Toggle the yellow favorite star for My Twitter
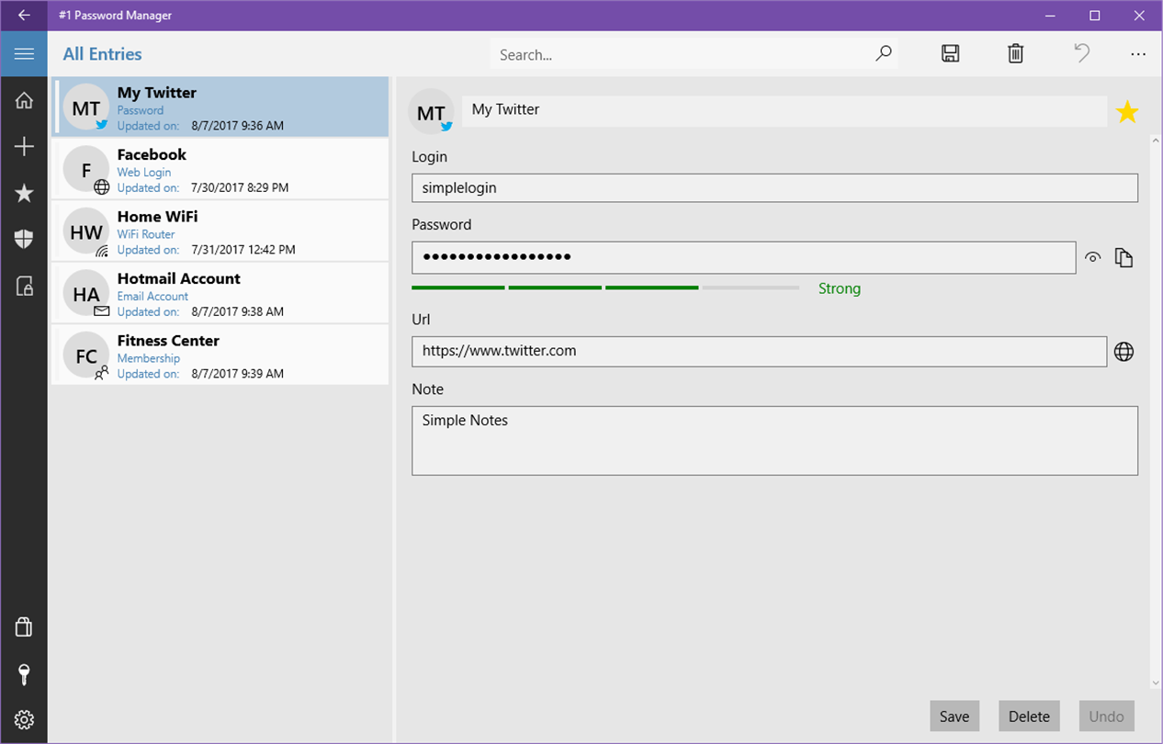Image resolution: width=1163 pixels, height=744 pixels. coord(1127,112)
